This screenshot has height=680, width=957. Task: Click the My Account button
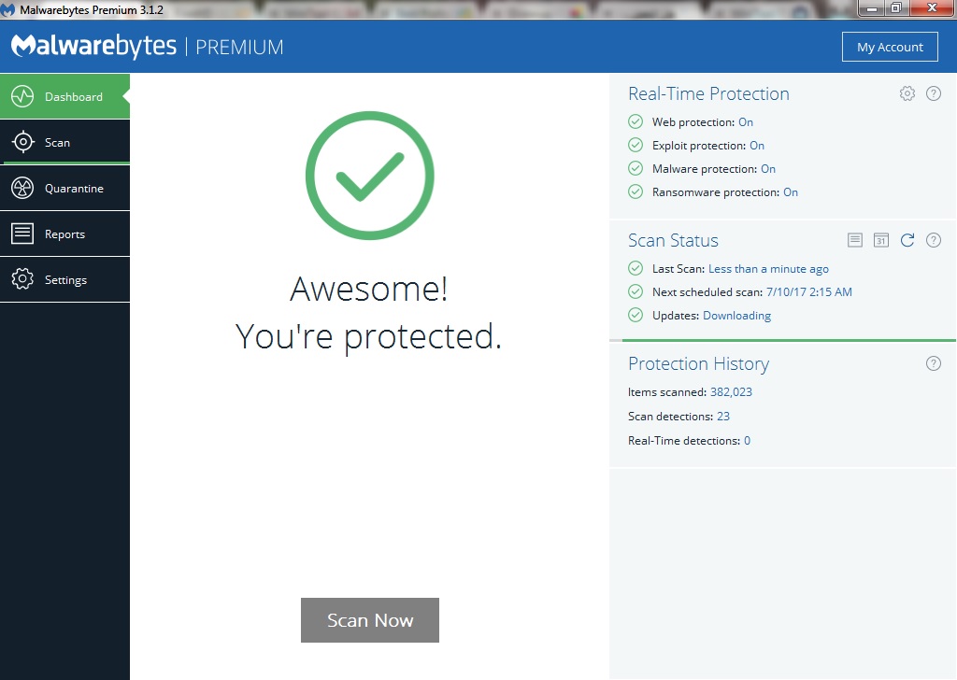pyautogui.click(x=890, y=47)
